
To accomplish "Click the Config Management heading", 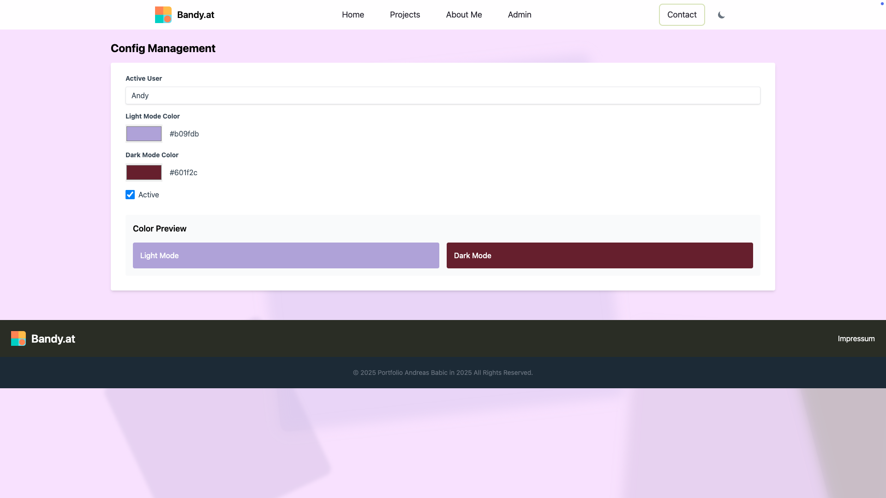I will [163, 48].
